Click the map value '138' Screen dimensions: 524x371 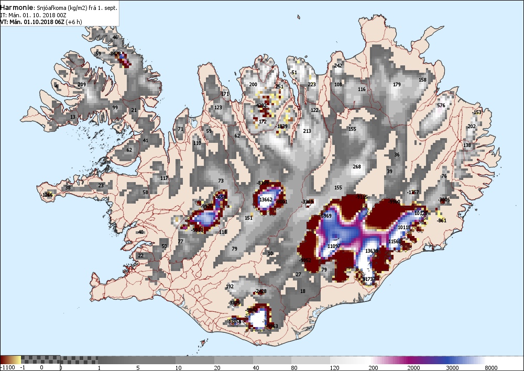click(467, 145)
